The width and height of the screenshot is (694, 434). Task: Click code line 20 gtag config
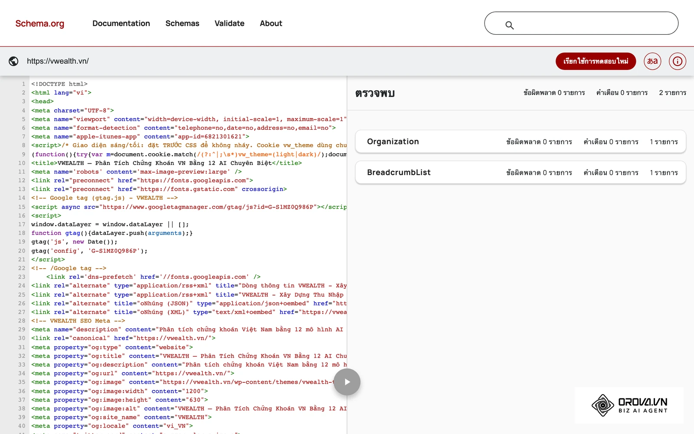[x=89, y=251]
